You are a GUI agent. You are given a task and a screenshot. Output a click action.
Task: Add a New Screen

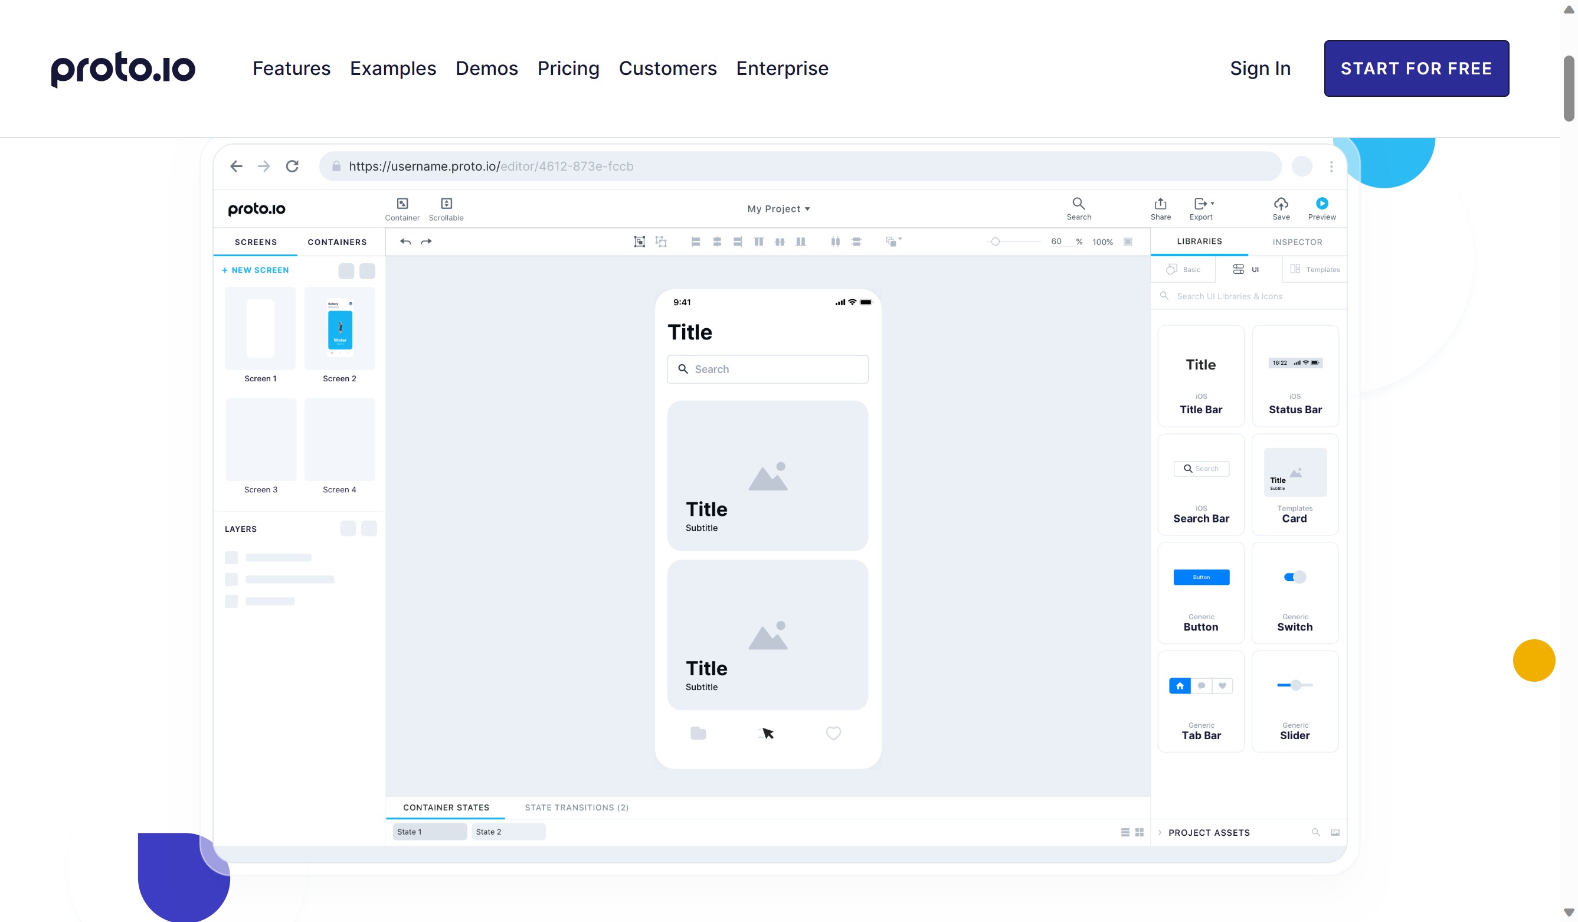255,270
